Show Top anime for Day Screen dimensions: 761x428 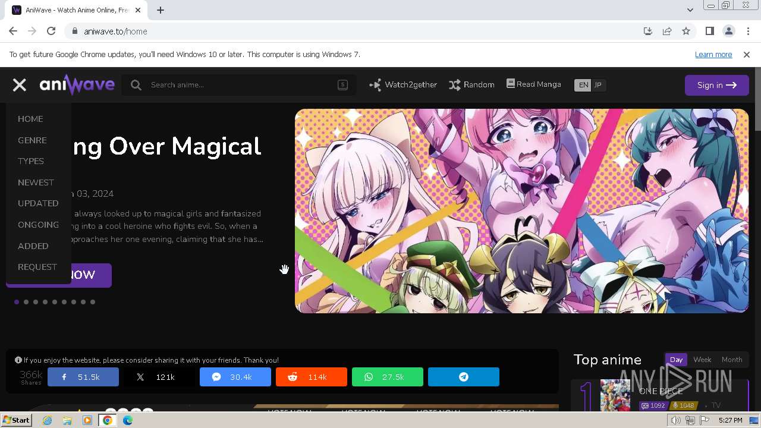click(676, 360)
